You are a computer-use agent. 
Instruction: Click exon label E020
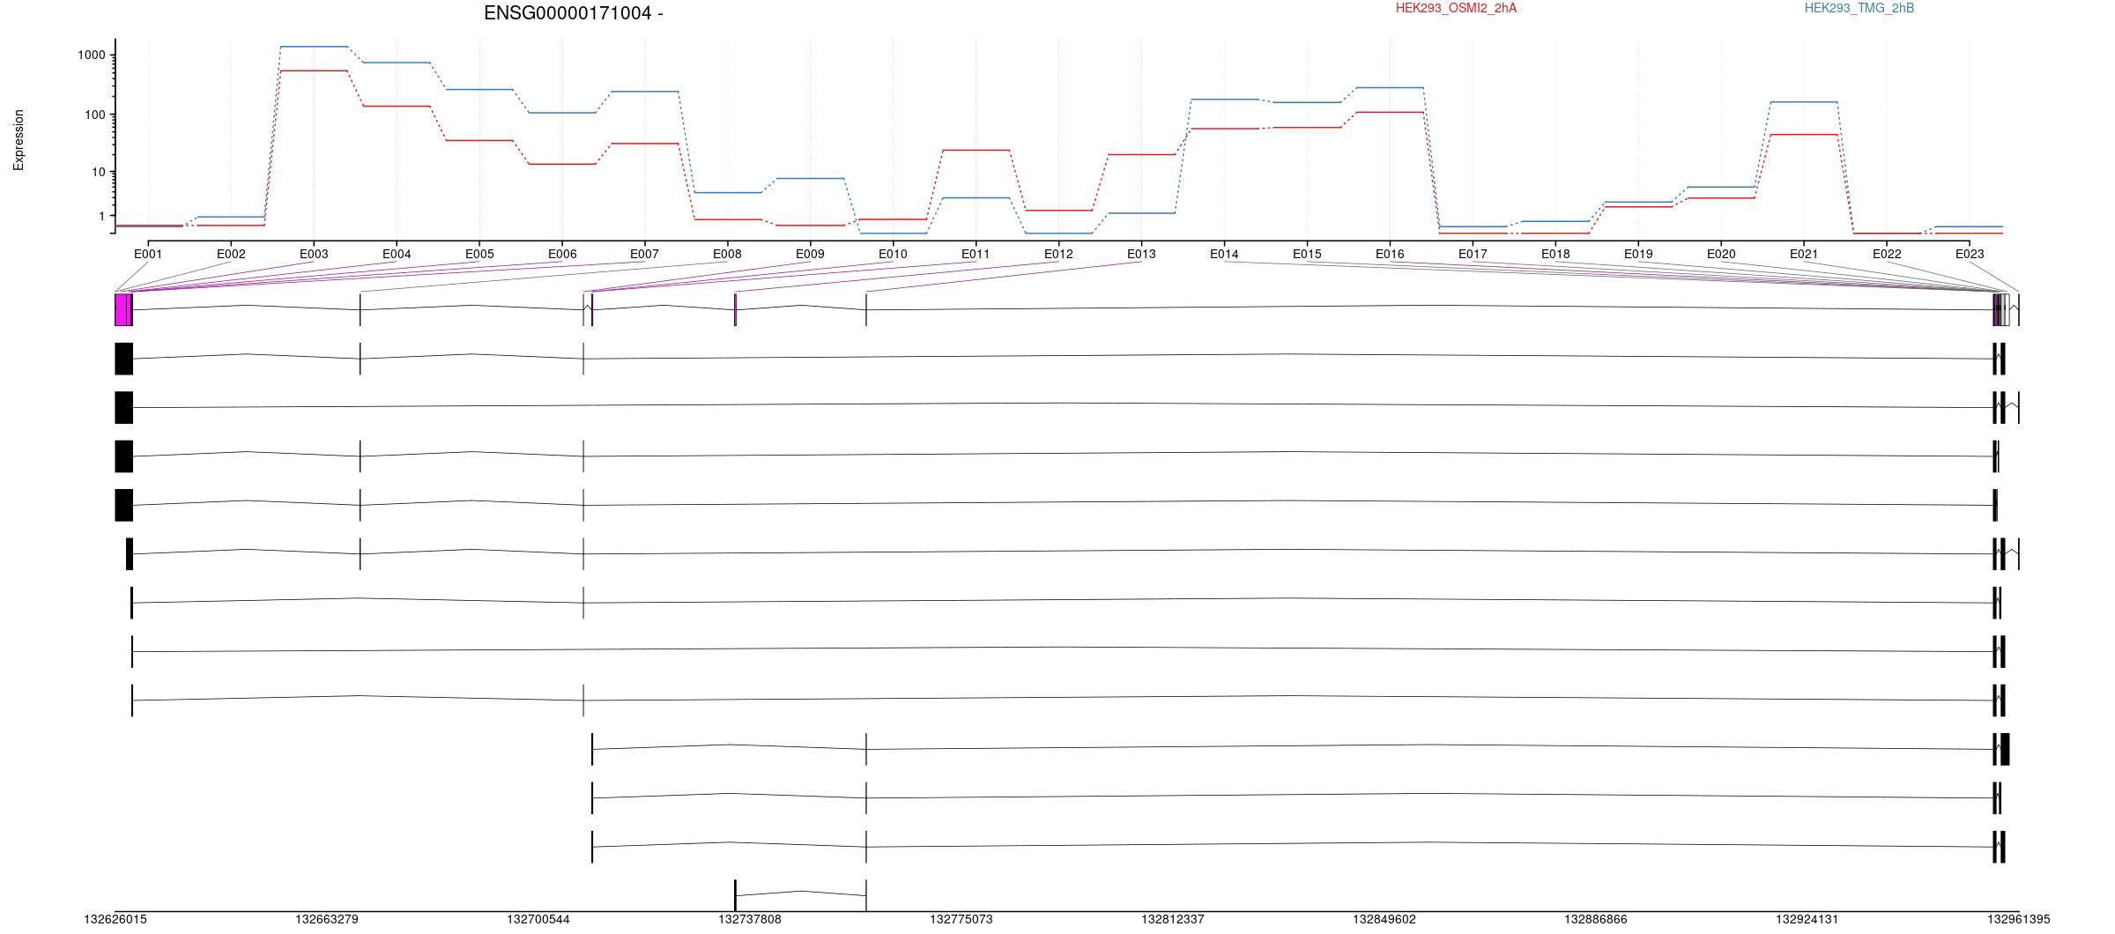(x=1721, y=255)
